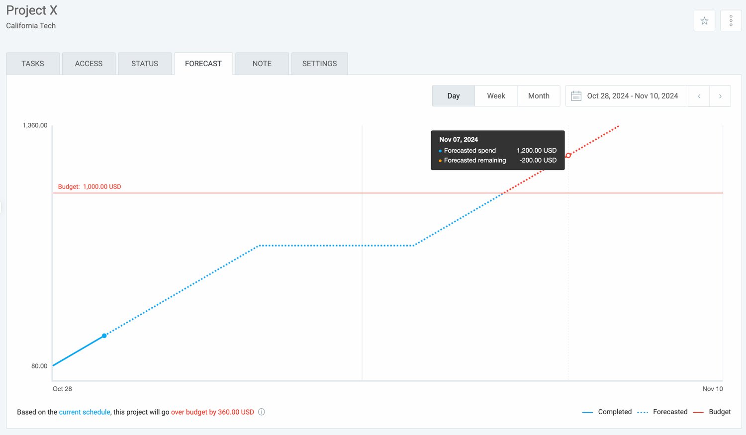Image resolution: width=746 pixels, height=435 pixels.
Task: Click the calendar icon in date range picker
Action: tap(576, 96)
